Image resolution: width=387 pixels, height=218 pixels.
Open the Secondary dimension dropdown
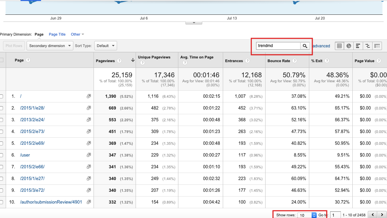(x=50, y=46)
